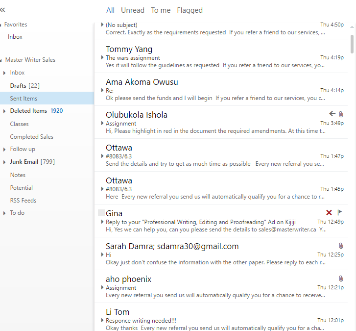Select the Flagged filter tab
356x331 pixels.
[190, 10]
